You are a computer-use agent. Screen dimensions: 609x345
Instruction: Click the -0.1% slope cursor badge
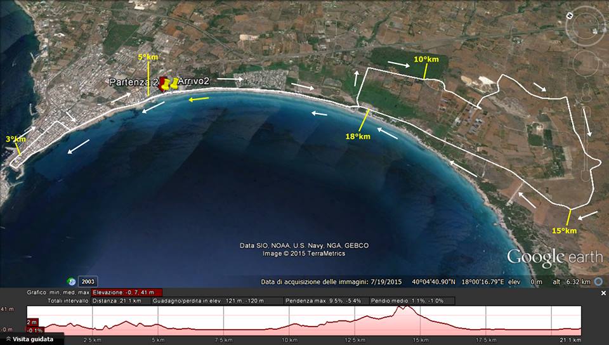click(35, 330)
